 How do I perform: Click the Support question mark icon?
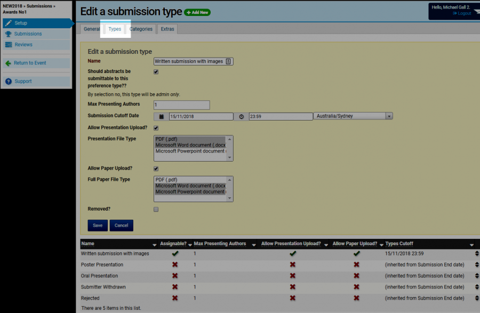click(x=8, y=82)
